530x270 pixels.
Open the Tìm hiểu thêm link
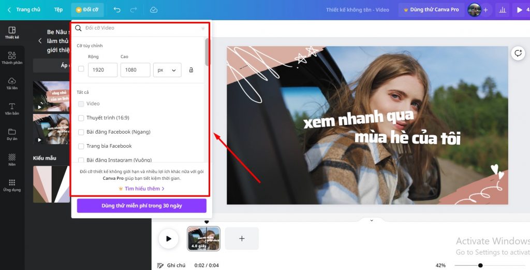tap(142, 189)
